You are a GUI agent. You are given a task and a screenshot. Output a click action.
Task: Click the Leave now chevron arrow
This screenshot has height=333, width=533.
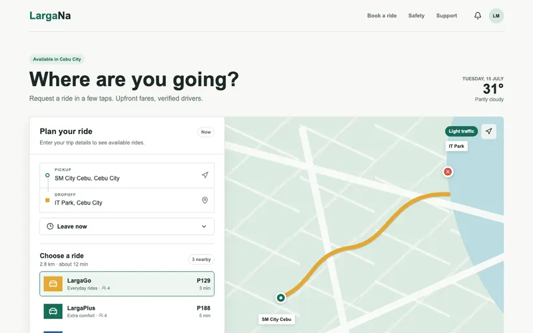click(x=204, y=226)
